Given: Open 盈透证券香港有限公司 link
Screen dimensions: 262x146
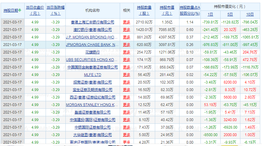Looking at the screenshot, I should [92, 112].
